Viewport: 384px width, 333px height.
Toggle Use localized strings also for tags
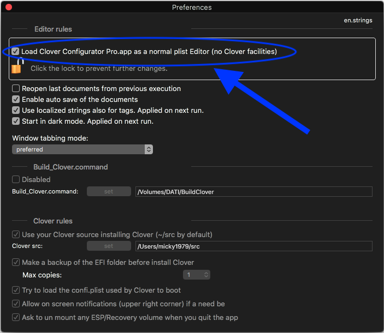click(x=16, y=111)
